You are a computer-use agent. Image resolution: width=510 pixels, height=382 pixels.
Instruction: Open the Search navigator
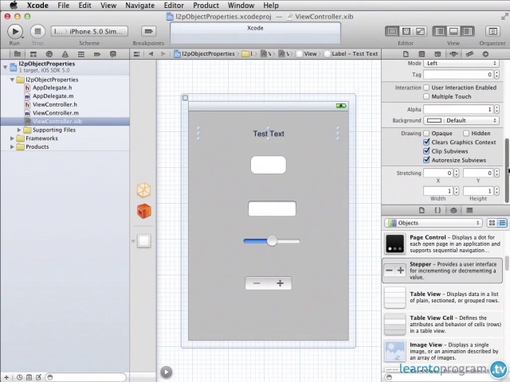pos(49,54)
